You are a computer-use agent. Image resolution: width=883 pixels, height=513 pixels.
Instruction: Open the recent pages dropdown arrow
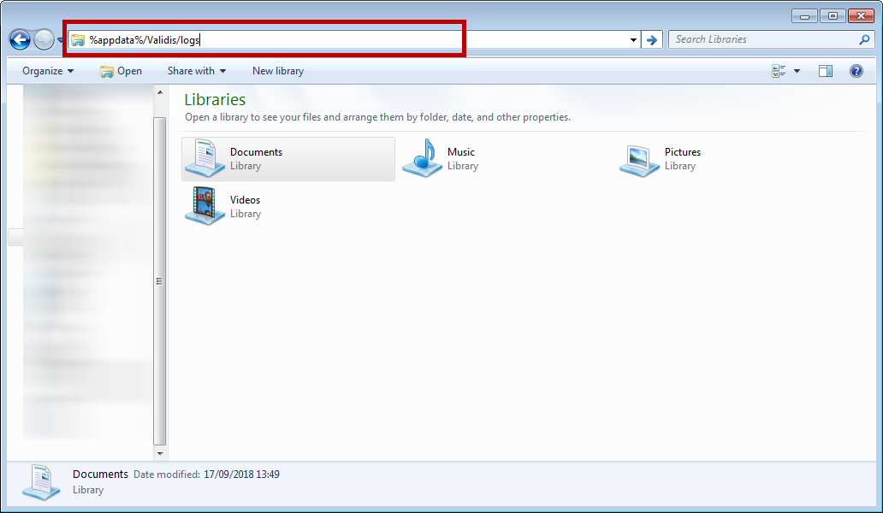pos(61,39)
